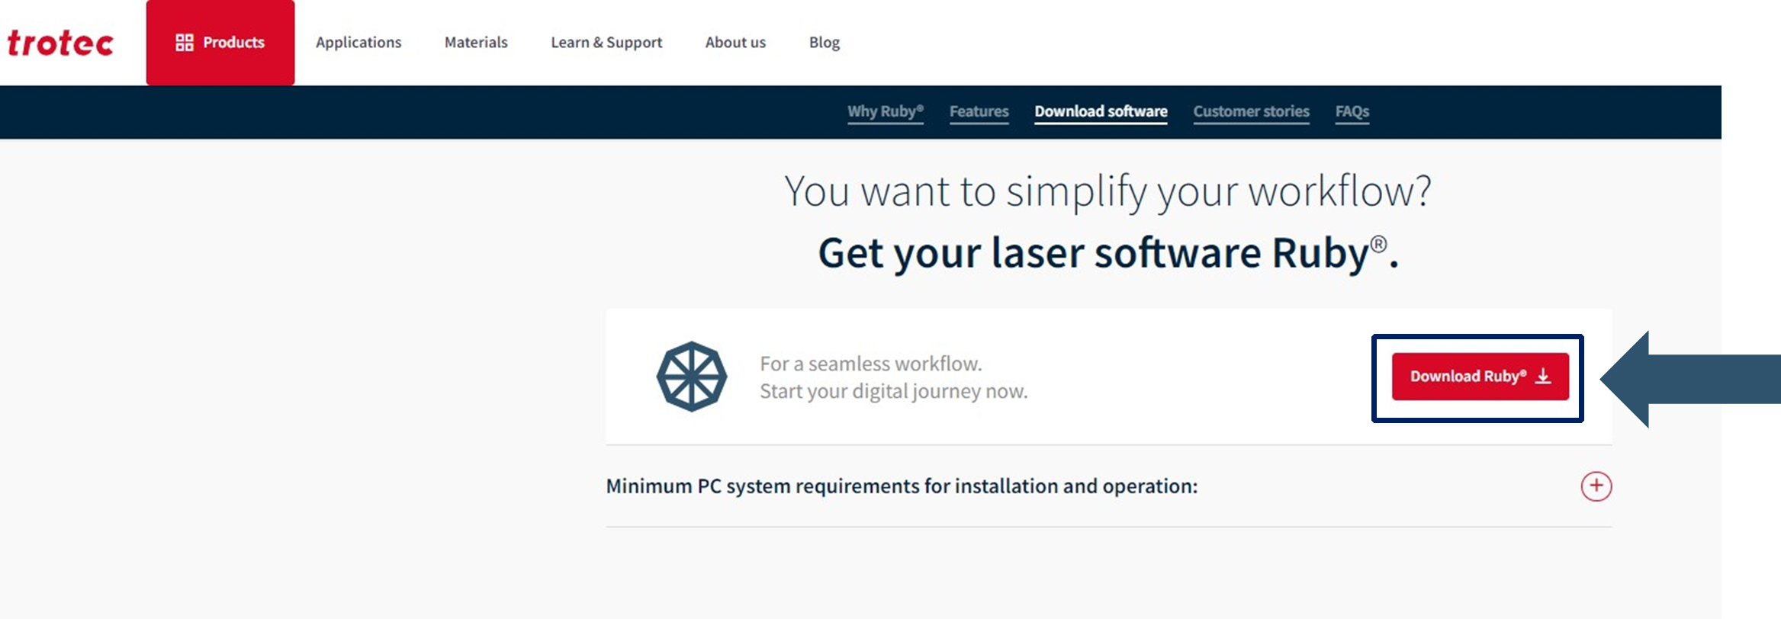The height and width of the screenshot is (619, 1781).
Task: Open the Materials menu
Action: [476, 43]
